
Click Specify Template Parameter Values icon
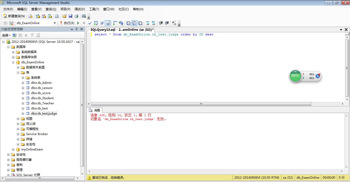point(174,23)
